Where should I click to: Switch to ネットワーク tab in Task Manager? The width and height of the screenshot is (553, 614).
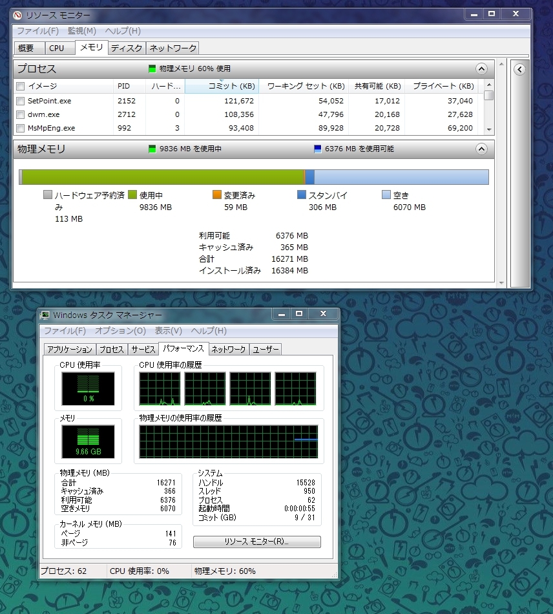click(x=229, y=349)
